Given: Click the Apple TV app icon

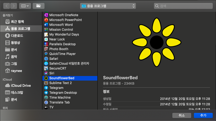Looking at the screenshot, I should point(46,107).
